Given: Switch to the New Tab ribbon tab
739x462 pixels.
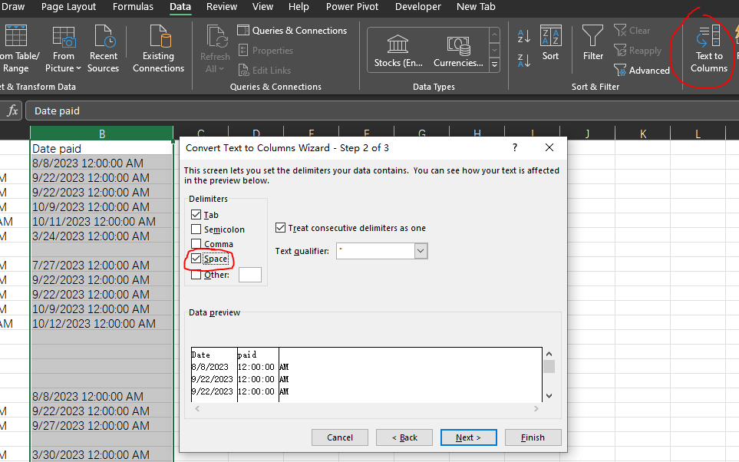Looking at the screenshot, I should [x=476, y=7].
